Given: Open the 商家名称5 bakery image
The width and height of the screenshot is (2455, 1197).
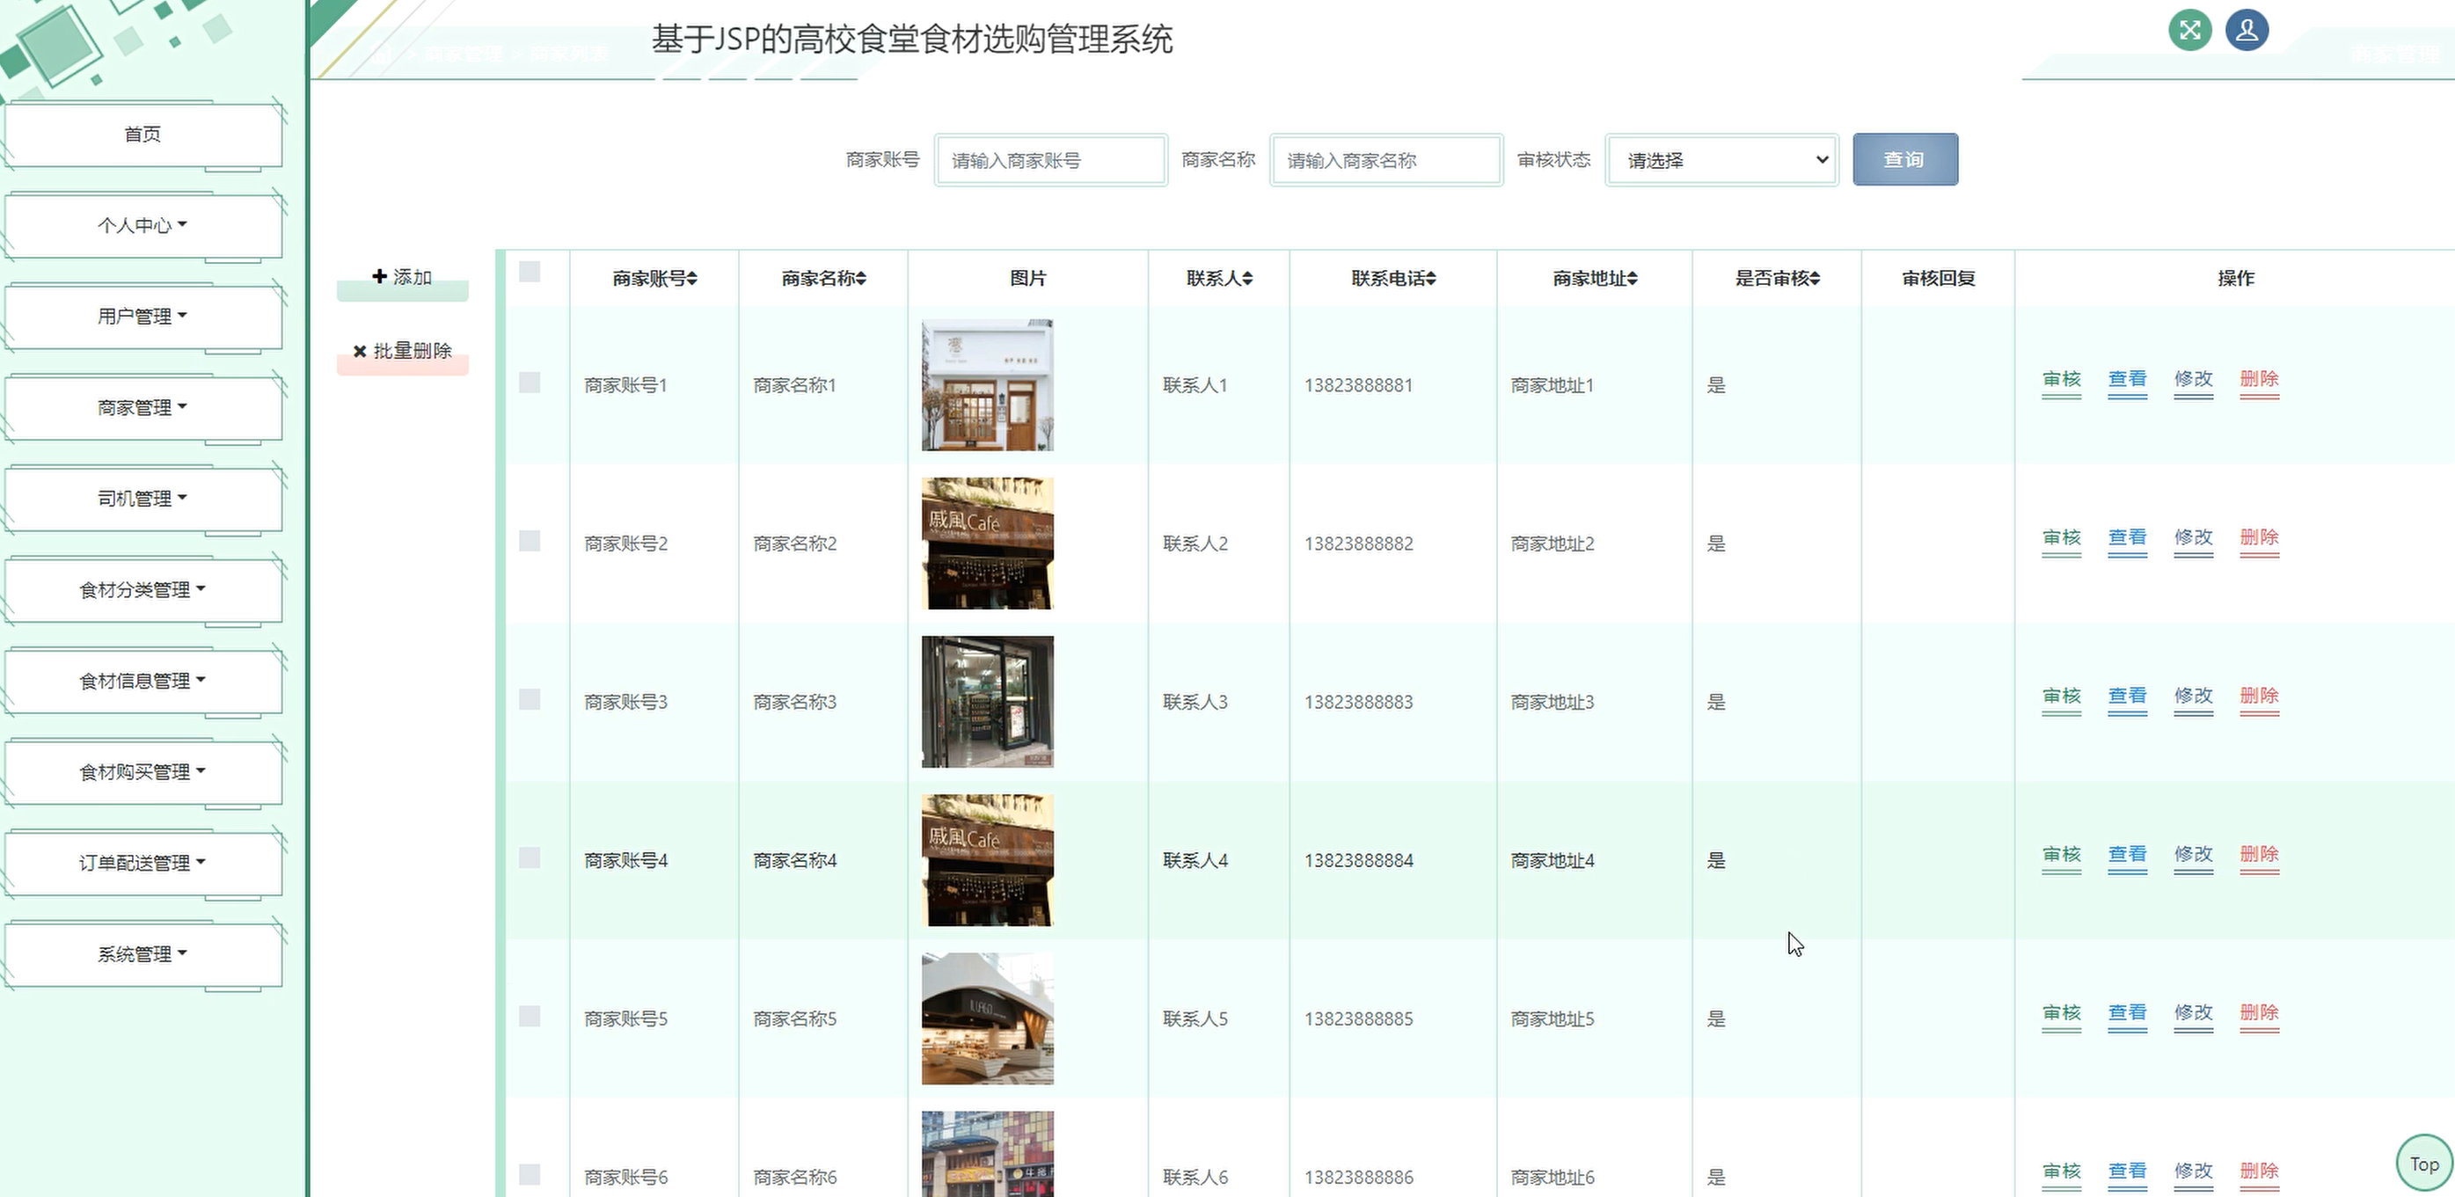Looking at the screenshot, I should pyautogui.click(x=987, y=1018).
